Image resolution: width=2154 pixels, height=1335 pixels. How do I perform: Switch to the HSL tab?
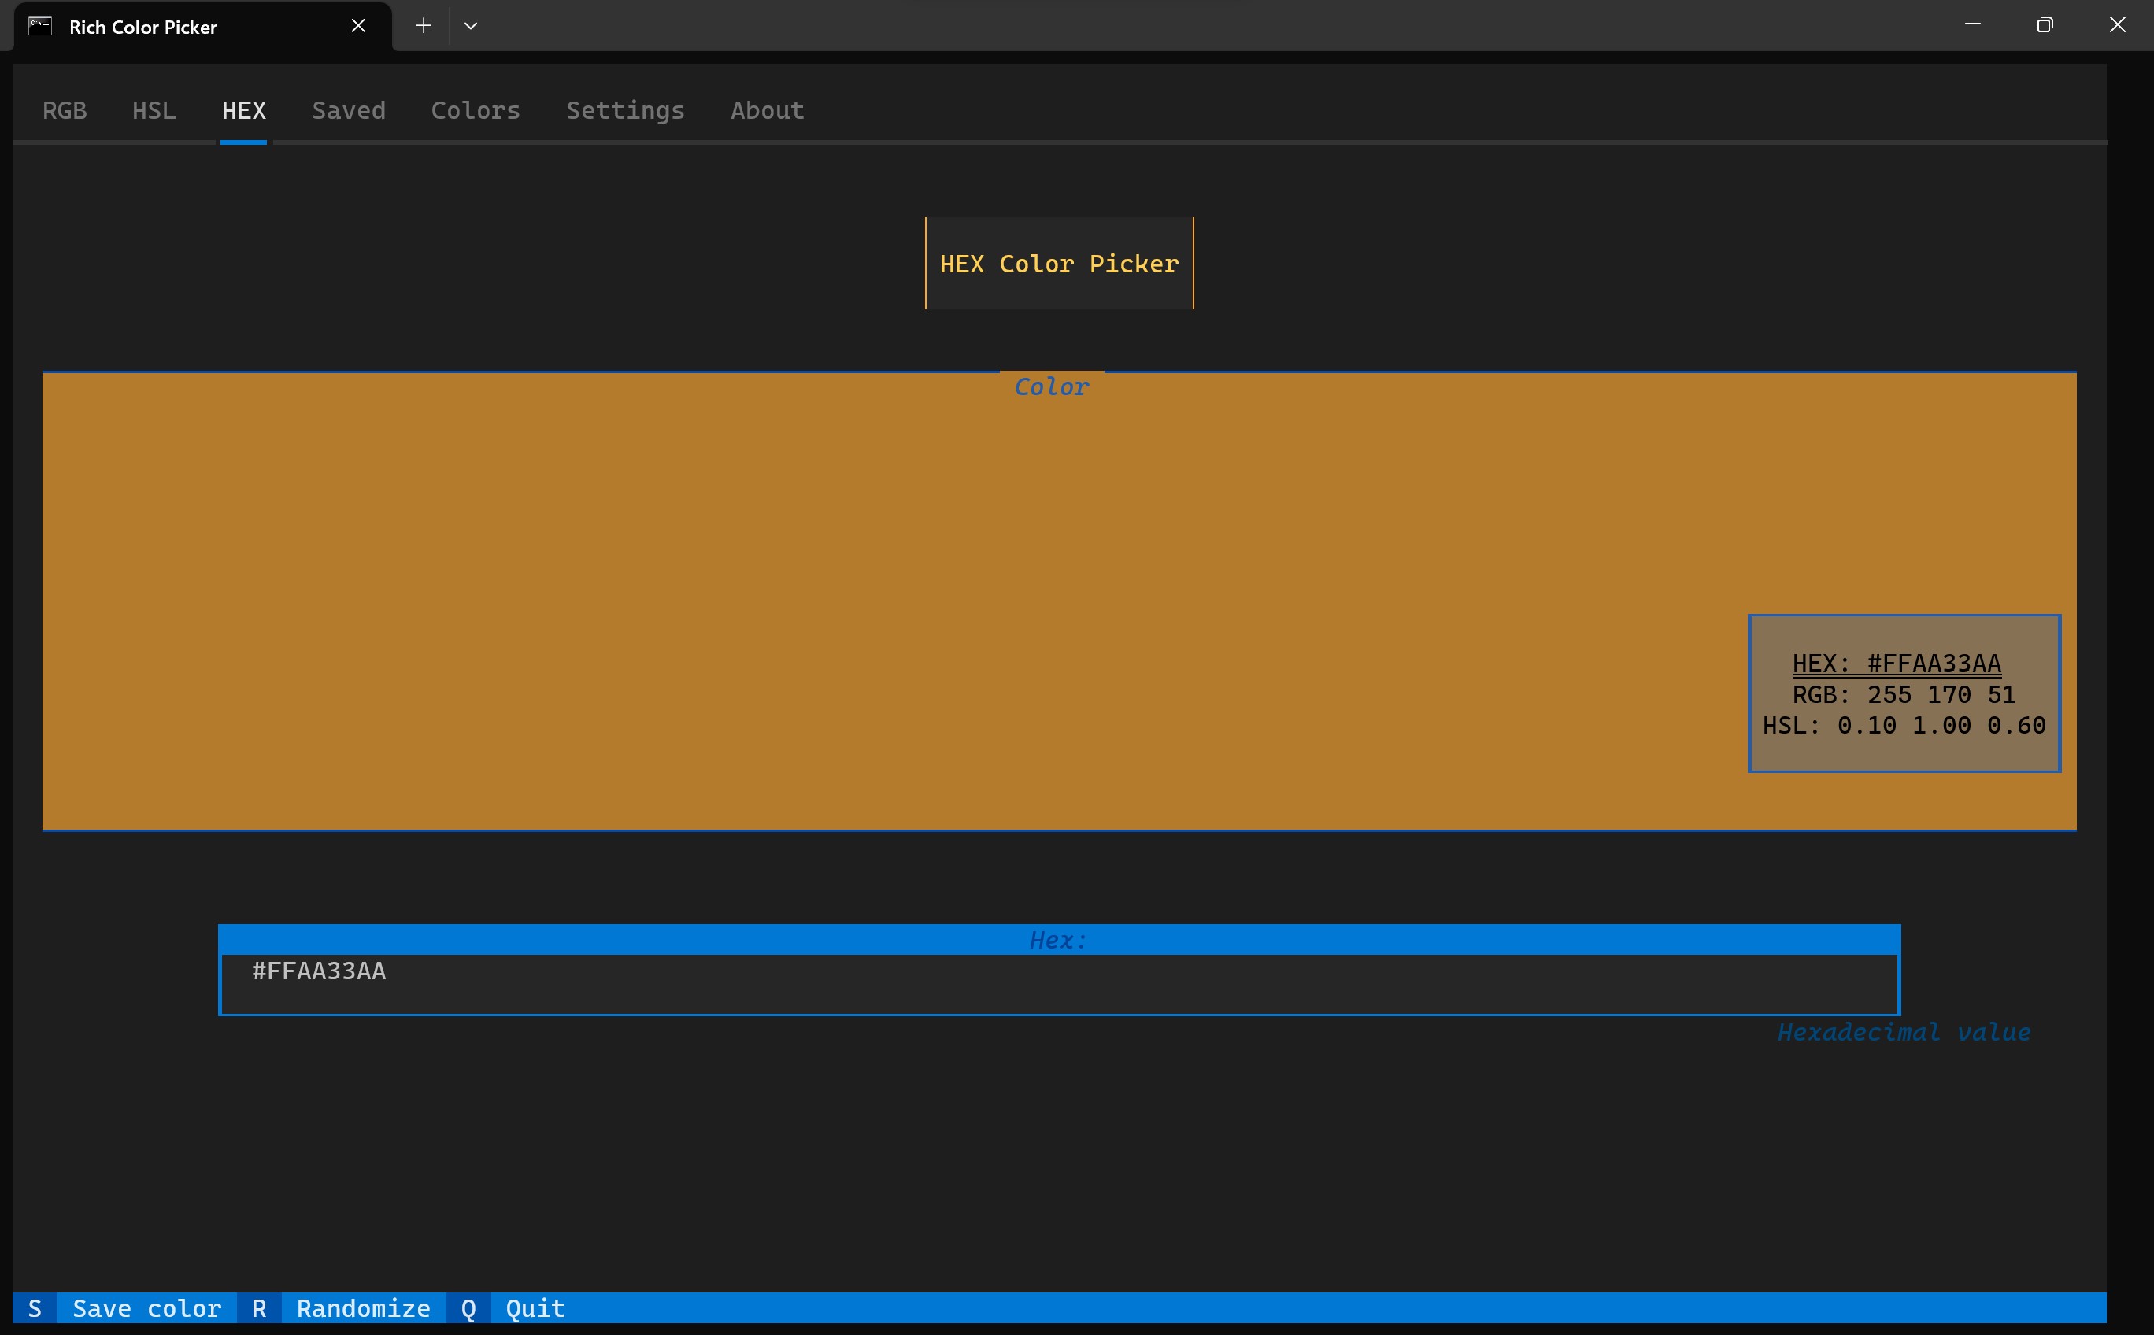pyautogui.click(x=154, y=110)
